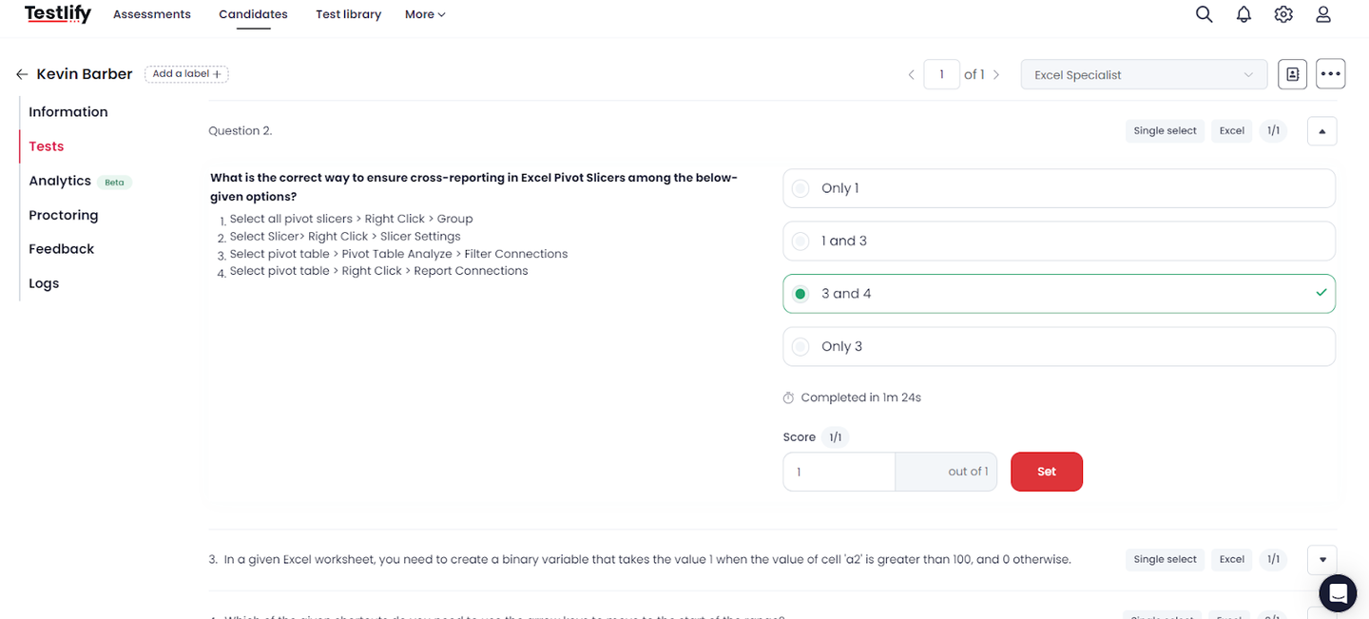Click the Question 3 text row
This screenshot has width=1369, height=619.
(x=640, y=559)
